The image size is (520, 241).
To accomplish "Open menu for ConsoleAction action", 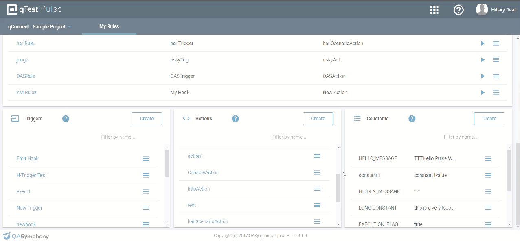I will [x=317, y=172].
